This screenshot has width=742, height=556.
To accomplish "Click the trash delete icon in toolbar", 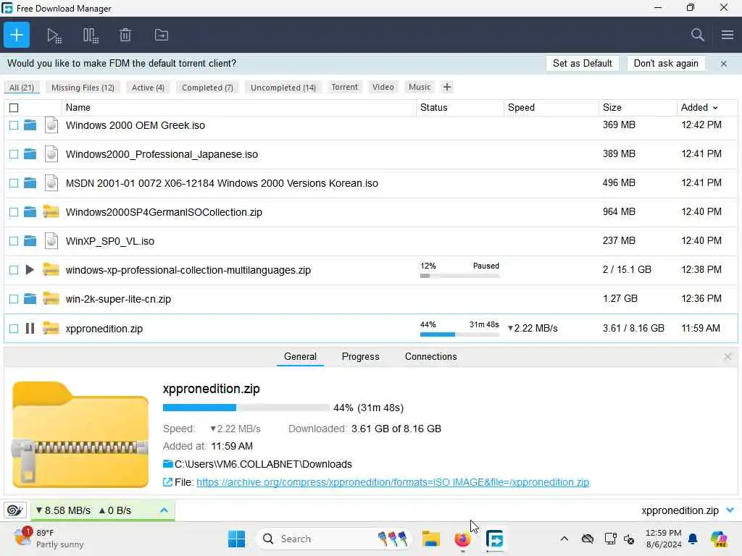I will click(x=125, y=35).
